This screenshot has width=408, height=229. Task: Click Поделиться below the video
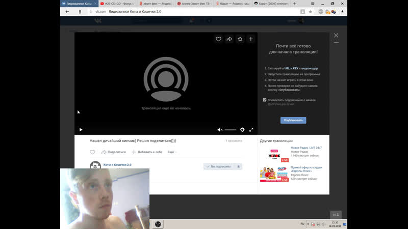(114, 152)
